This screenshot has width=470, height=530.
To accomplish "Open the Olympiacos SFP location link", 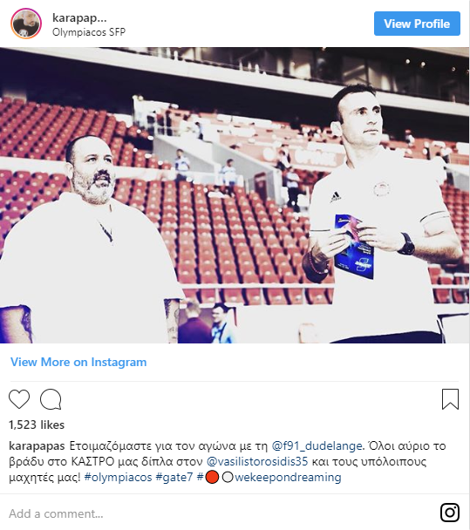I will pyautogui.click(x=89, y=32).
